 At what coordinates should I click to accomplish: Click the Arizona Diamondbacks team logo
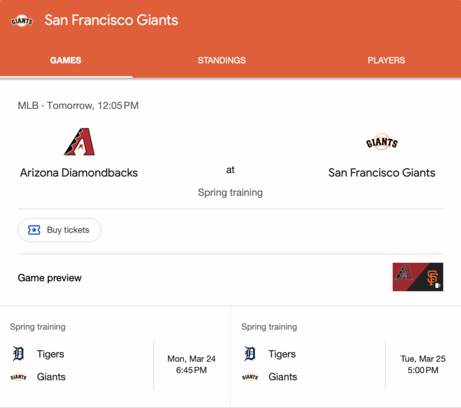[x=79, y=142]
